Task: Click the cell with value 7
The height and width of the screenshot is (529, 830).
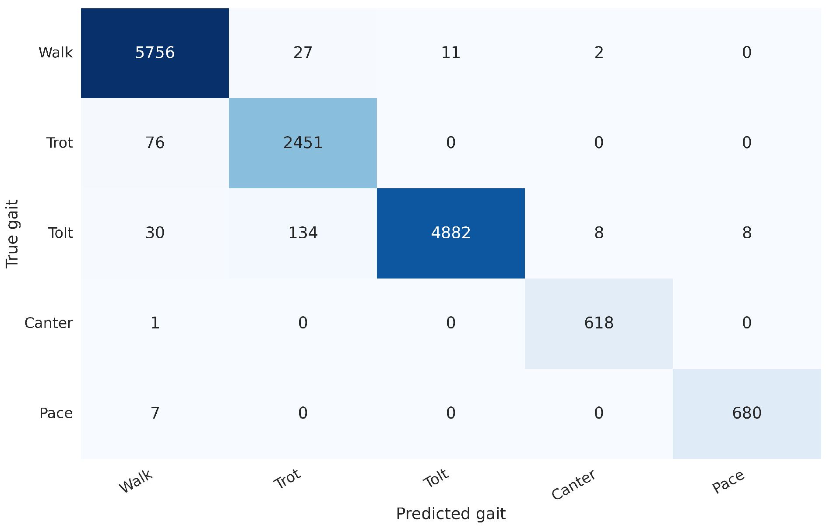Action: point(155,413)
